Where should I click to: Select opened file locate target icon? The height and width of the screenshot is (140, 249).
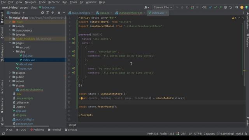(42, 13)
